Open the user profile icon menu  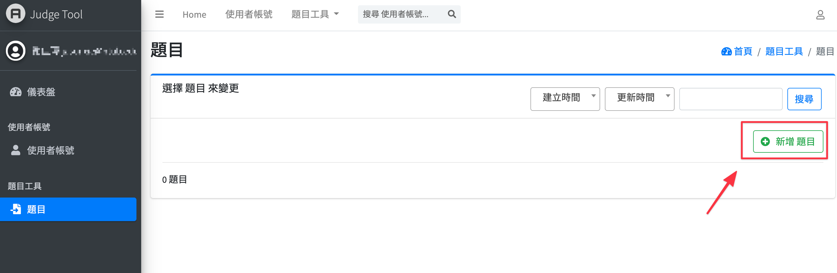click(820, 15)
